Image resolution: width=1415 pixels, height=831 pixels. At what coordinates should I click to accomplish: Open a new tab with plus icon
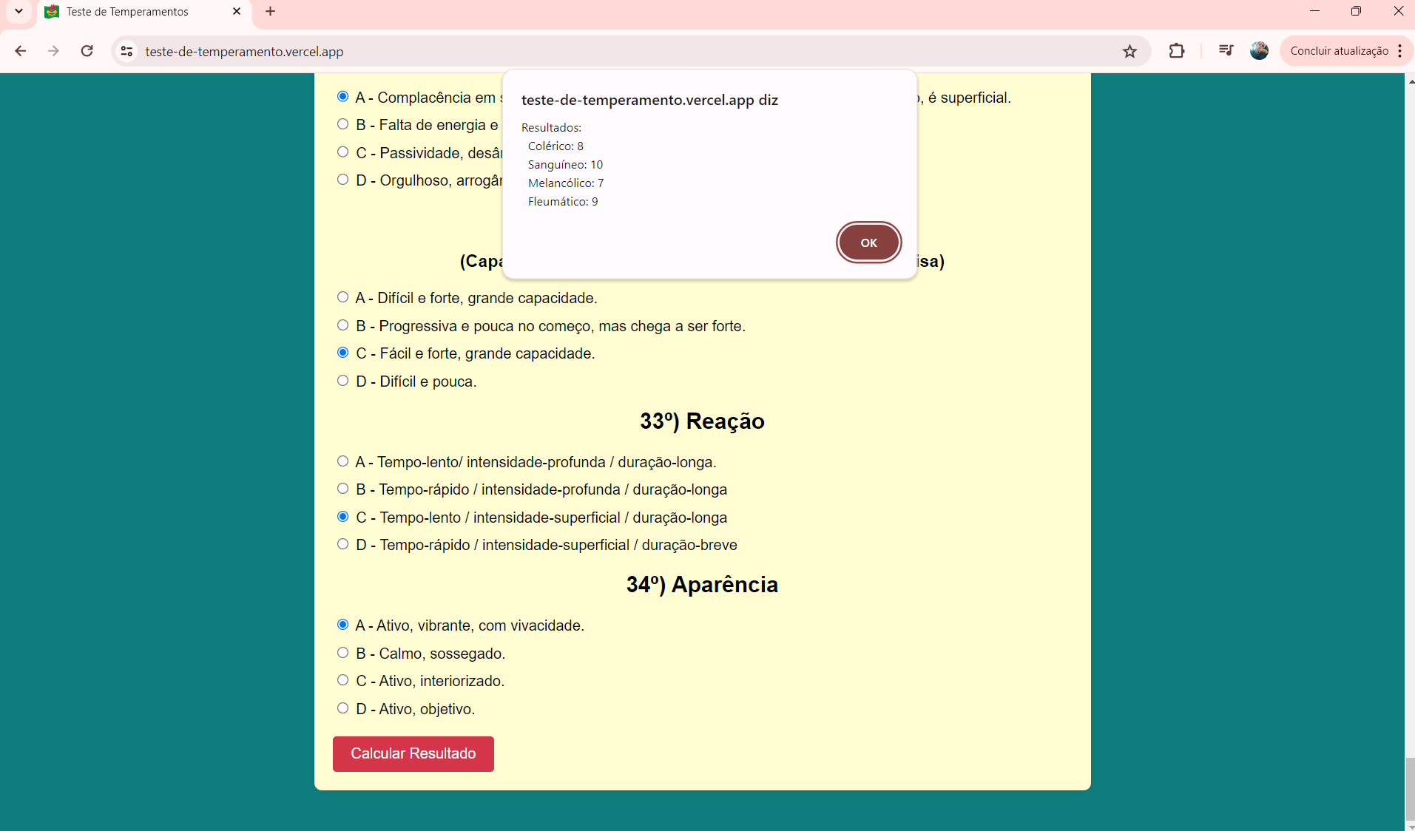coord(270,12)
